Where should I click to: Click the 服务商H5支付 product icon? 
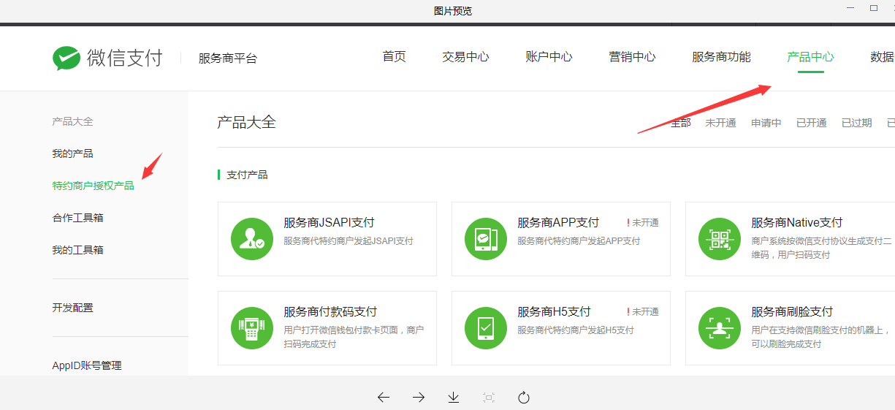point(486,328)
